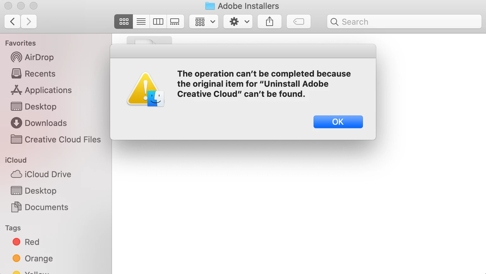The height and width of the screenshot is (274, 486).
Task: Click the Recents icon
Action: (x=16, y=74)
